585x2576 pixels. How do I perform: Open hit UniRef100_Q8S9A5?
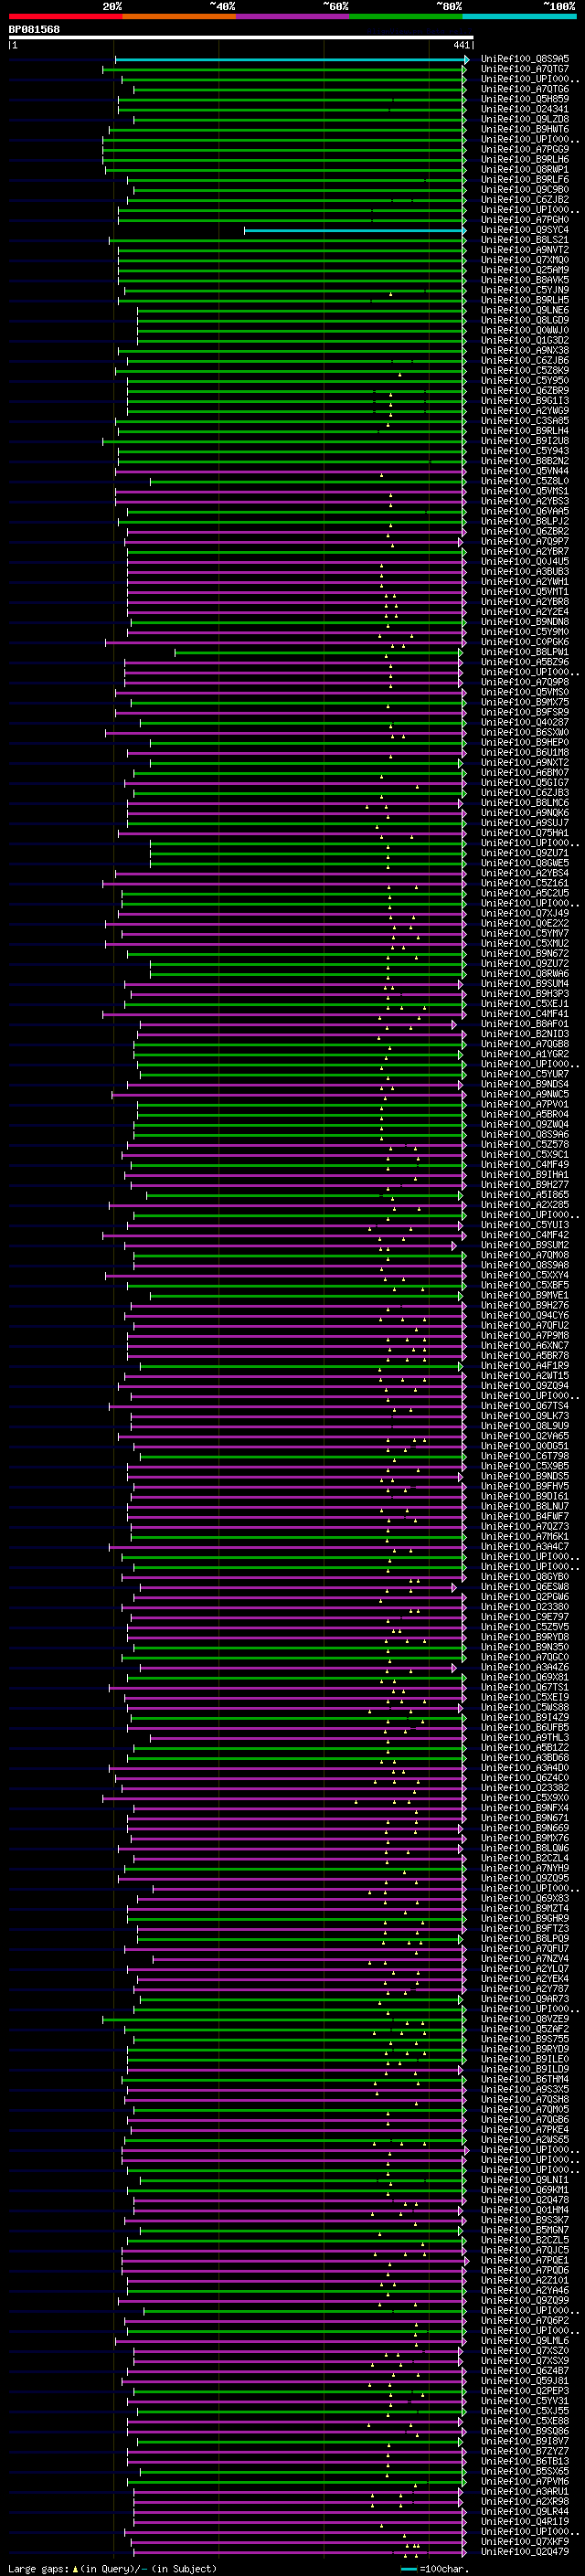525,59
